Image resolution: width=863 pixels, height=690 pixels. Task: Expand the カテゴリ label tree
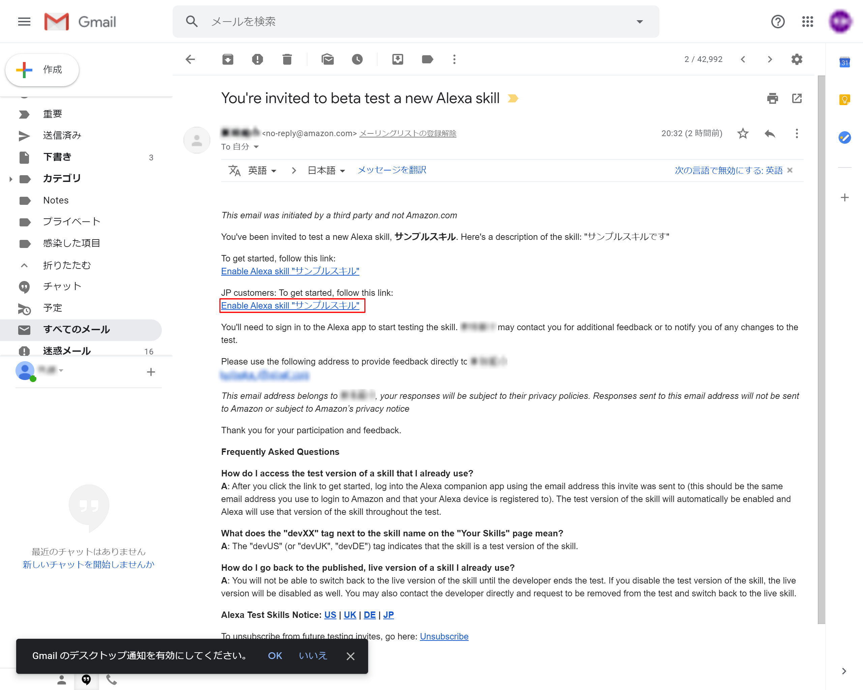click(x=11, y=179)
